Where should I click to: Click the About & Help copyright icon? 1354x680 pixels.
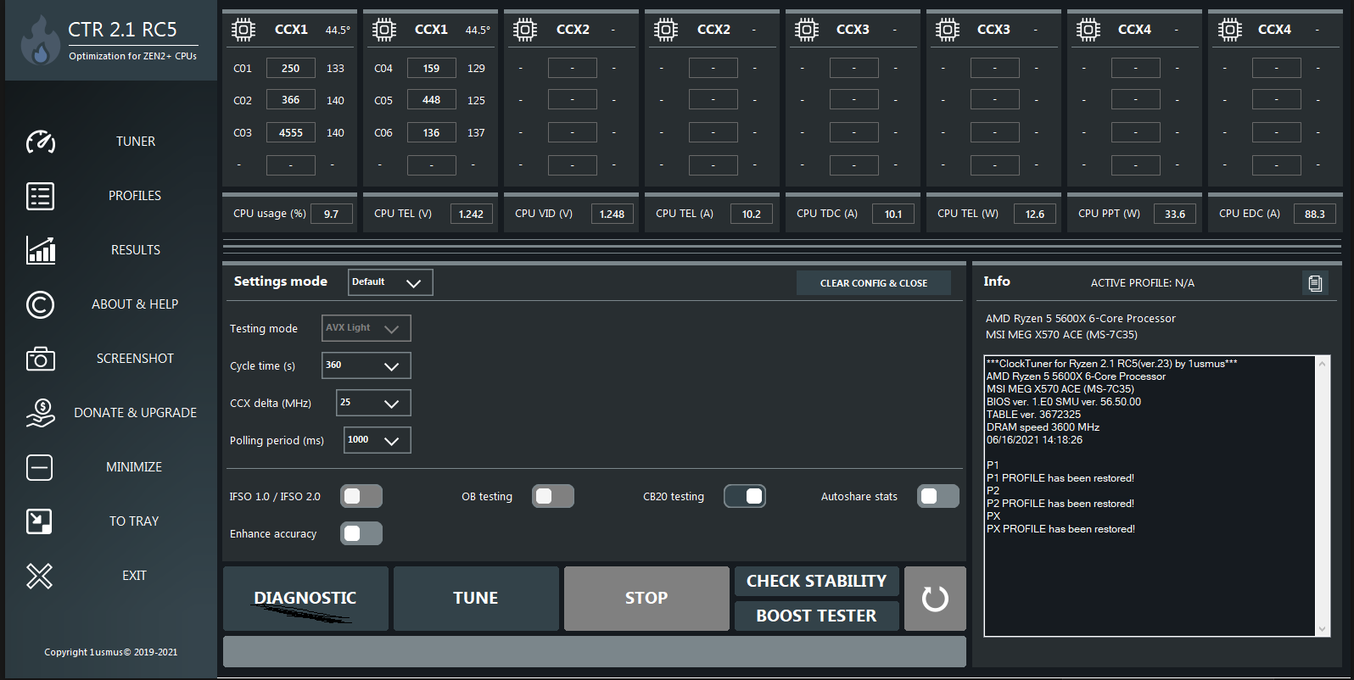(x=40, y=304)
